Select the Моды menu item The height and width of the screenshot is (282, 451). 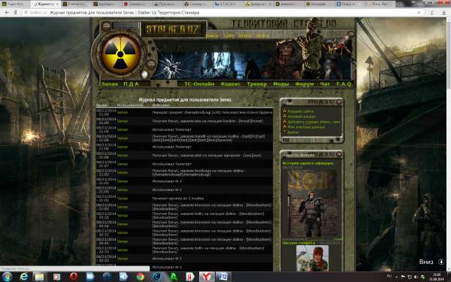[x=280, y=84]
